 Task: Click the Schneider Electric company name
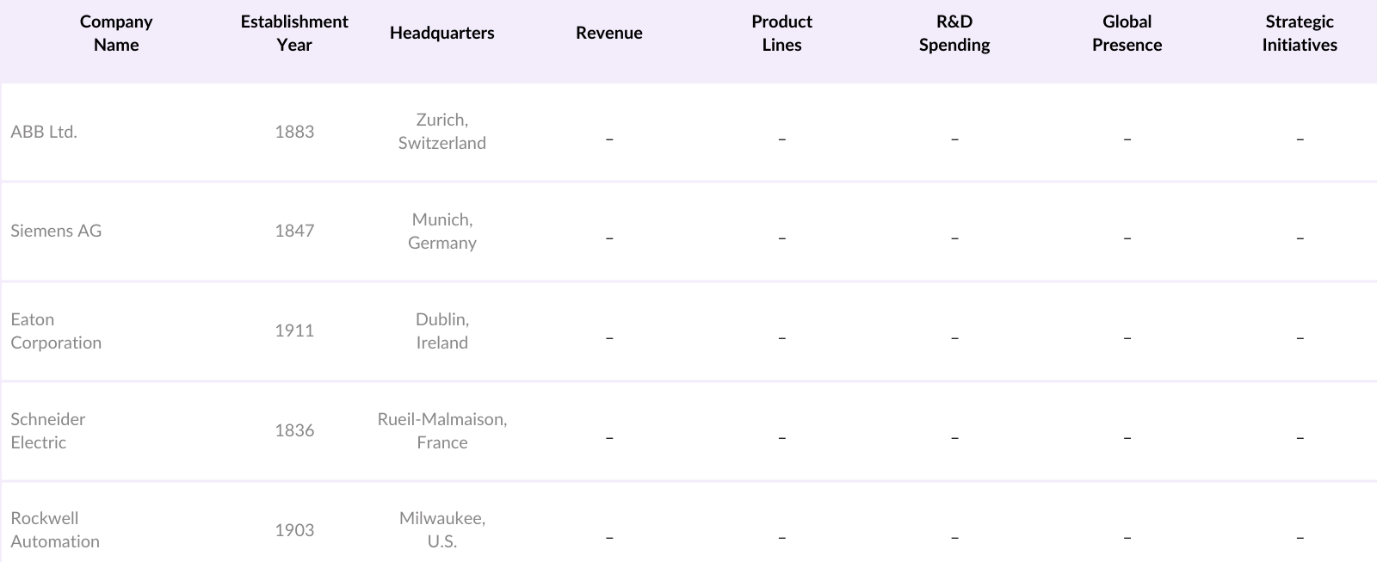(x=48, y=430)
